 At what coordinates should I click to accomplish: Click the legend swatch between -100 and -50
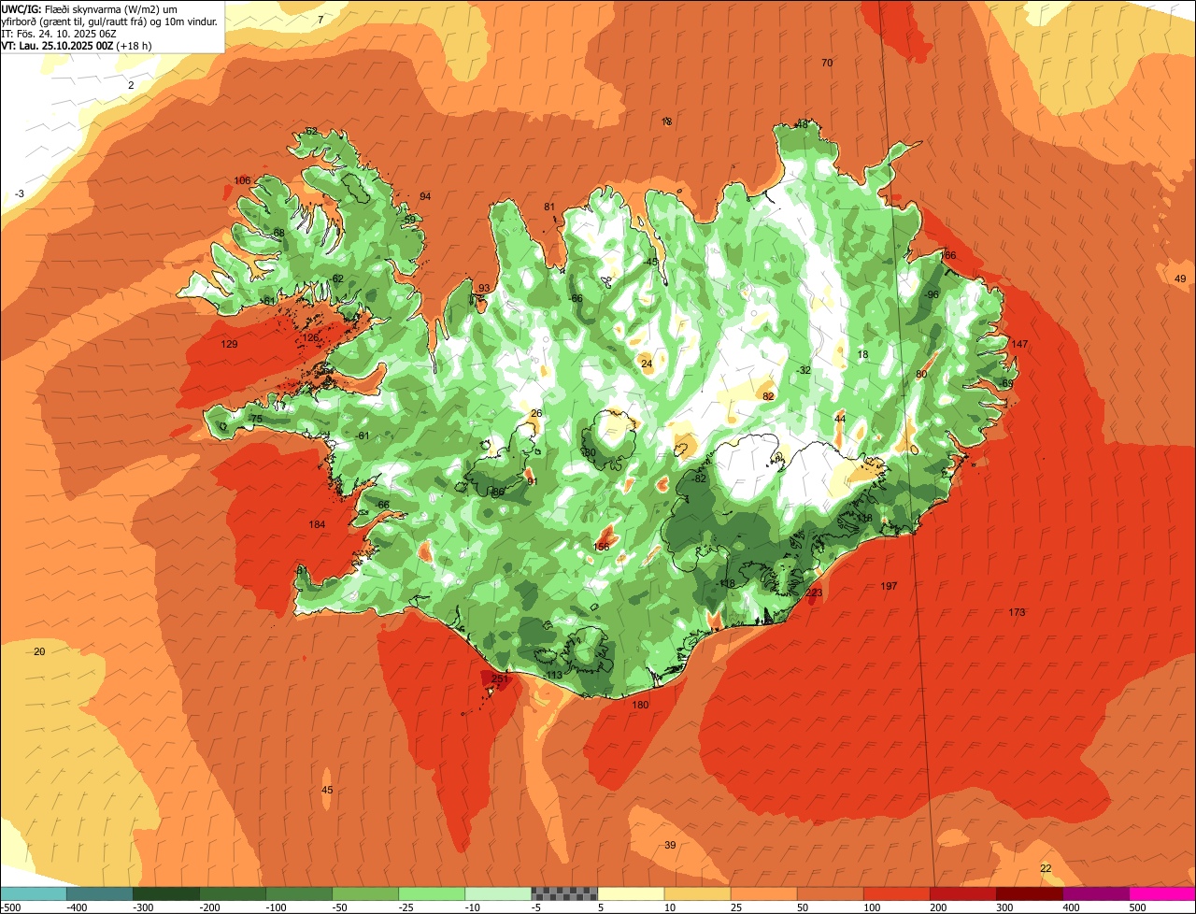[x=299, y=893]
